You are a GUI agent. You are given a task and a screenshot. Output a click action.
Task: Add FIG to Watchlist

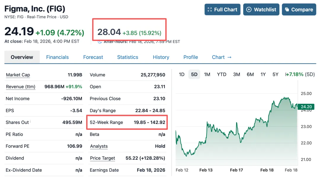(x=261, y=9)
